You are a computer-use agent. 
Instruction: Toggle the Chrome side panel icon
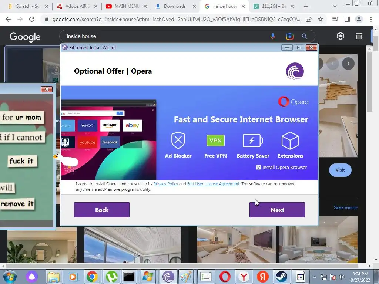[347, 19]
